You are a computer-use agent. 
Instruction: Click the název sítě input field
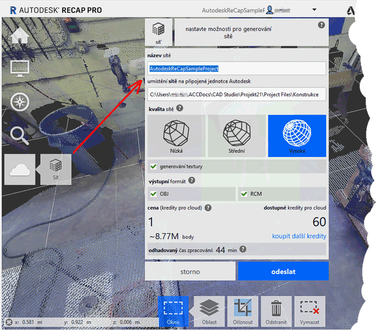tap(237, 68)
